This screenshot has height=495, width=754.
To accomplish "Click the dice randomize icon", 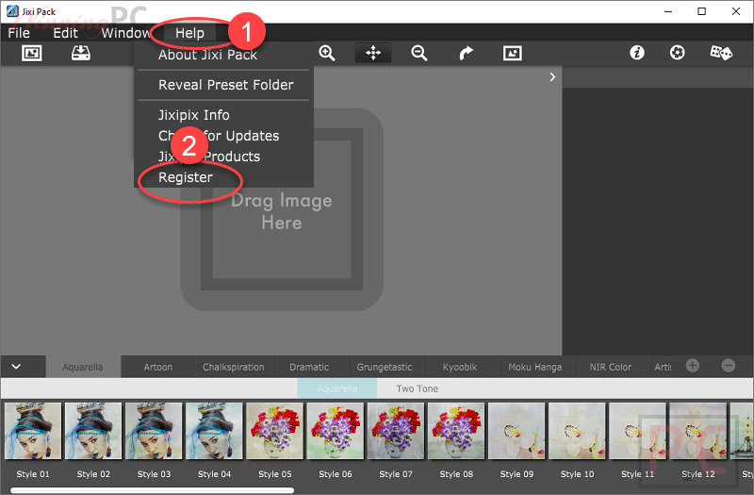I will pyautogui.click(x=721, y=53).
